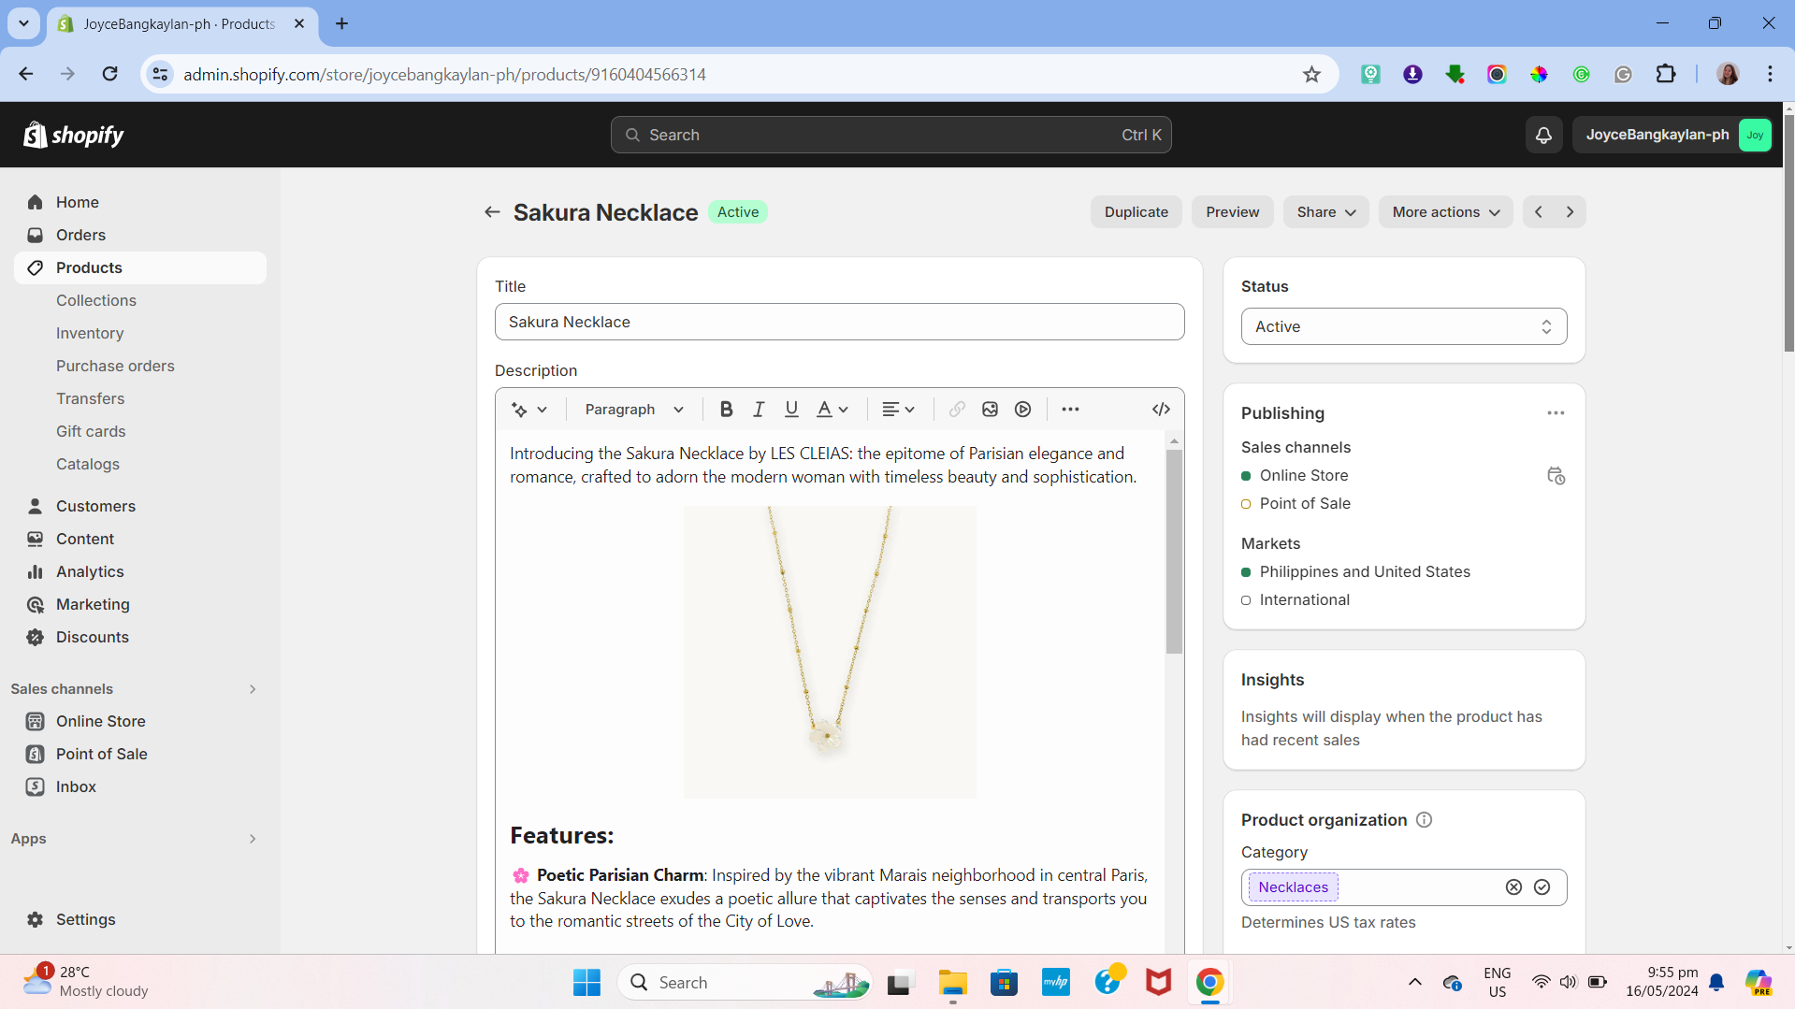Confirm the Necklaces category suggestion

pos(1542,887)
